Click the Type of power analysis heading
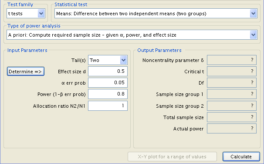 coord(34,26)
